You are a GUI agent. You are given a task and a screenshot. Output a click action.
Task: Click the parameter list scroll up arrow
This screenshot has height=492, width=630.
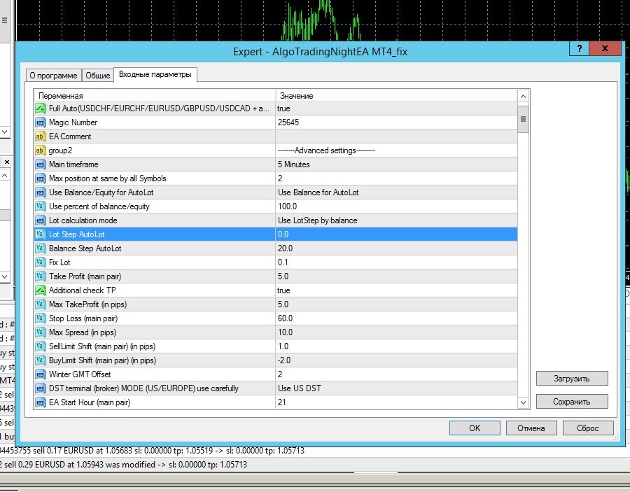[x=523, y=97]
